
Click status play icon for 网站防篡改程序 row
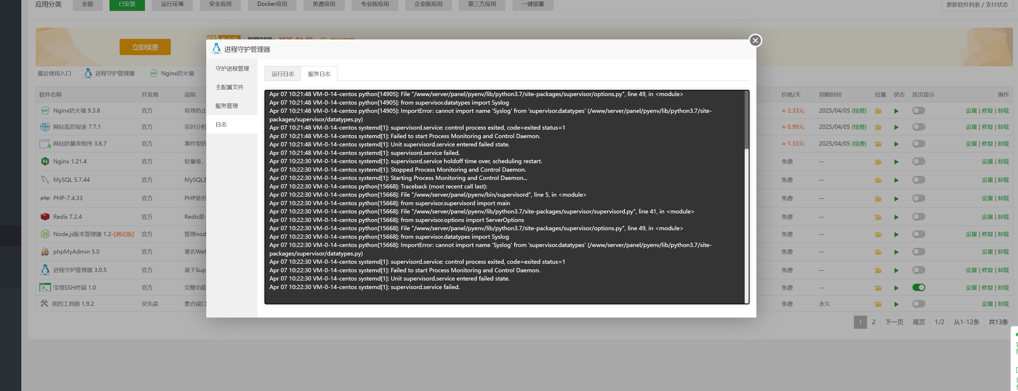896,144
